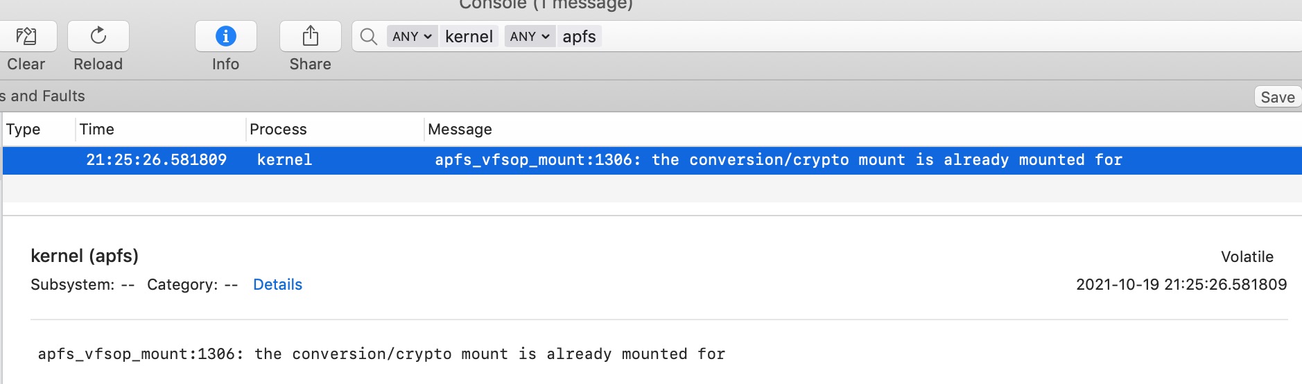Select the Errors and Faults filter tab

click(42, 96)
